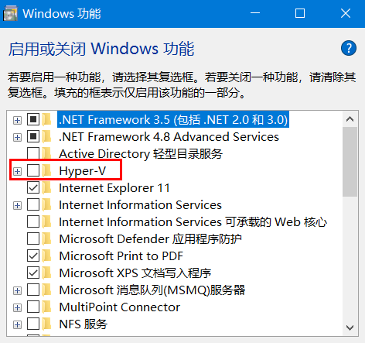Select the Internet Information Services 可承载的 Web 核心 item
365x343 pixels.
click(x=193, y=222)
